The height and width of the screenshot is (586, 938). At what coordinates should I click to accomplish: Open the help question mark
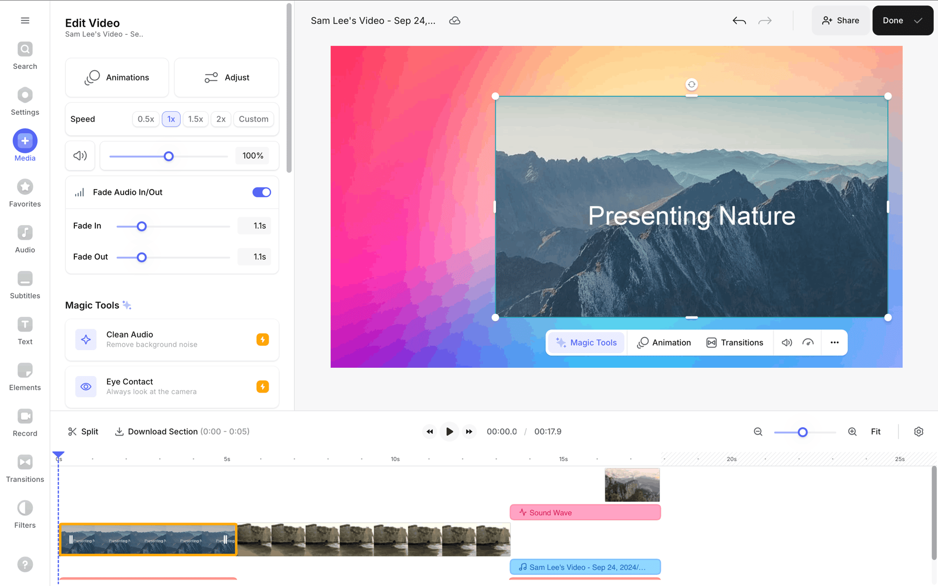[25, 565]
